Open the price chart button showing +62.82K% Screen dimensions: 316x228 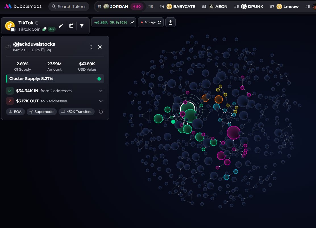(114, 22)
